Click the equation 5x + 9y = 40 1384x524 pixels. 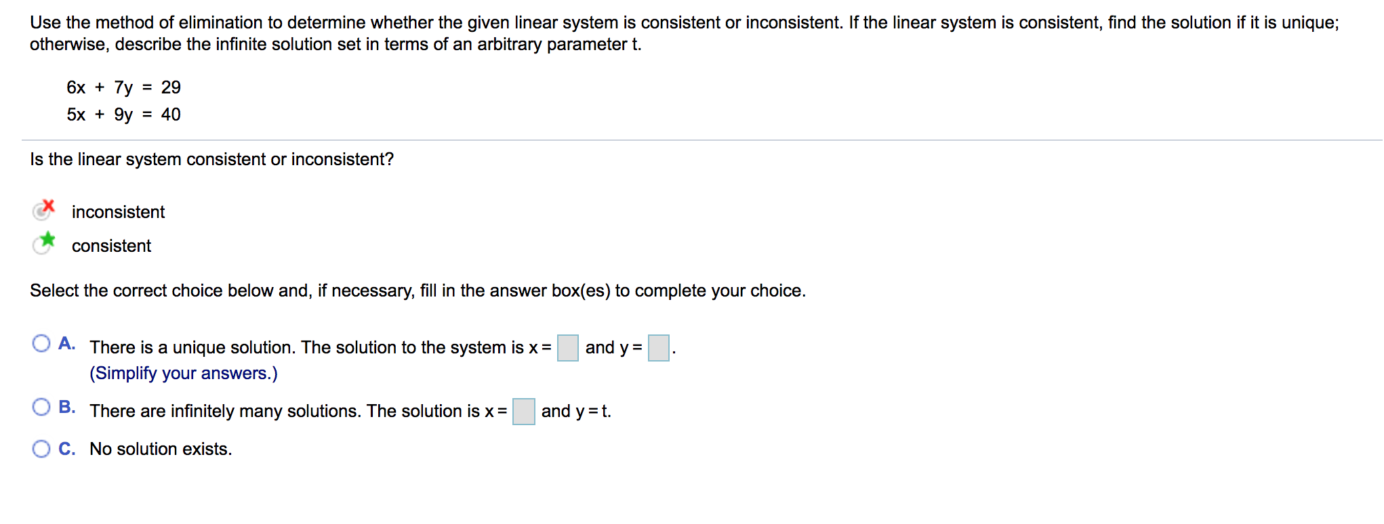coord(123,114)
